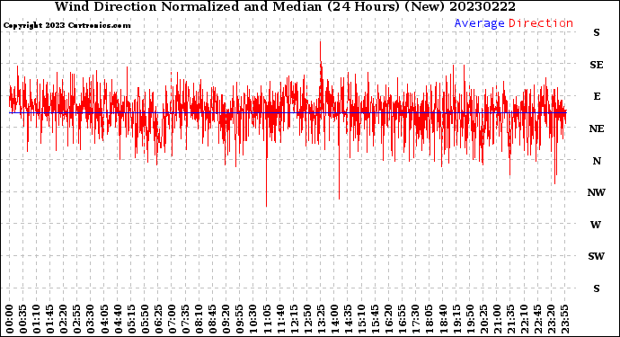The height and width of the screenshot is (337, 620).
Task: Click the "22:10" time axis label
Action: [x=524, y=319]
